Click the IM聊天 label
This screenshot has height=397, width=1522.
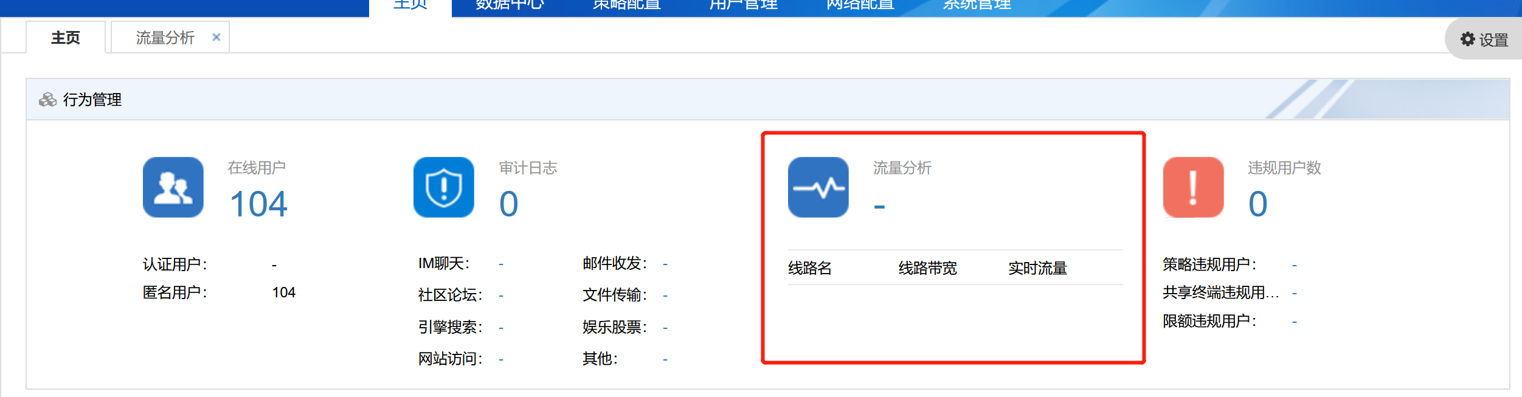[x=444, y=263]
